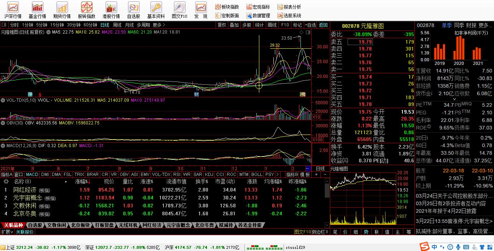The height and width of the screenshot is (251, 494).
Task: Click the +自选 add to watchlist button
Action: (x=310, y=25)
